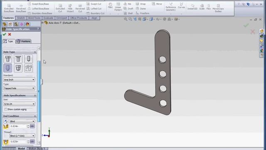
Task: Click the Extruded Boss/Base tool
Action: [x=9, y=8]
